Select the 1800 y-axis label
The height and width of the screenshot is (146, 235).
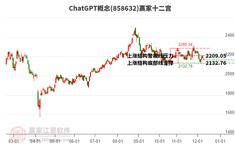(229, 93)
